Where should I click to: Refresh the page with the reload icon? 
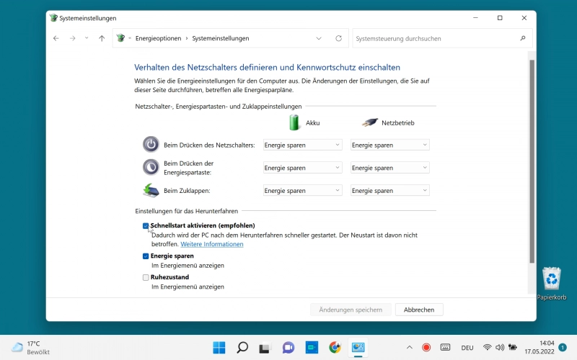pyautogui.click(x=338, y=38)
